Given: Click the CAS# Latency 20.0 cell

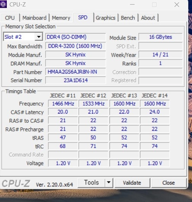Looking at the screenshot, I should pos(63,112).
